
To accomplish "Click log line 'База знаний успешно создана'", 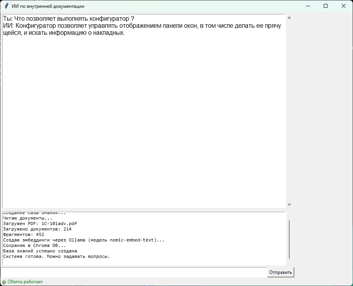I will click(40, 251).
